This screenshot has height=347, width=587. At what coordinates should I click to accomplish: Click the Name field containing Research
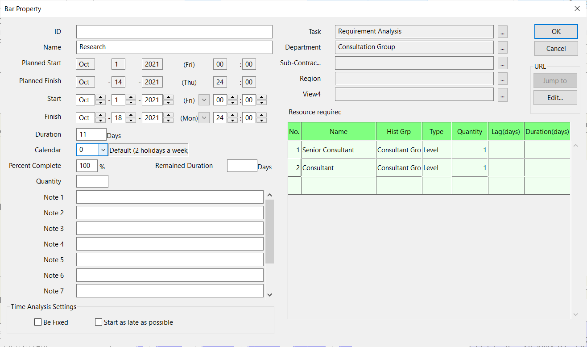pos(174,47)
